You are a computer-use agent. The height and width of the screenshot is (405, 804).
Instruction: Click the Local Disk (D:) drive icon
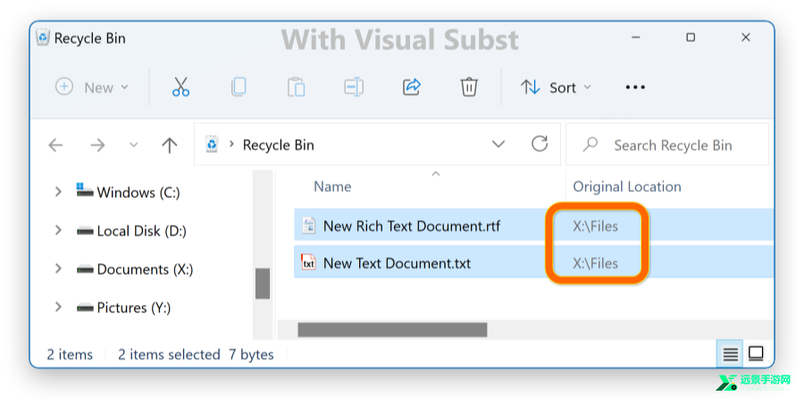85,231
